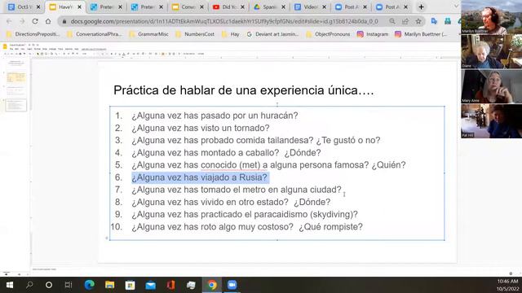
Task: Close the HaveY tab
Action: (x=79, y=7)
